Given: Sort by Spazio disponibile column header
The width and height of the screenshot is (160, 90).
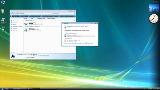Looking at the screenshot, I should click(x=51, y=18).
